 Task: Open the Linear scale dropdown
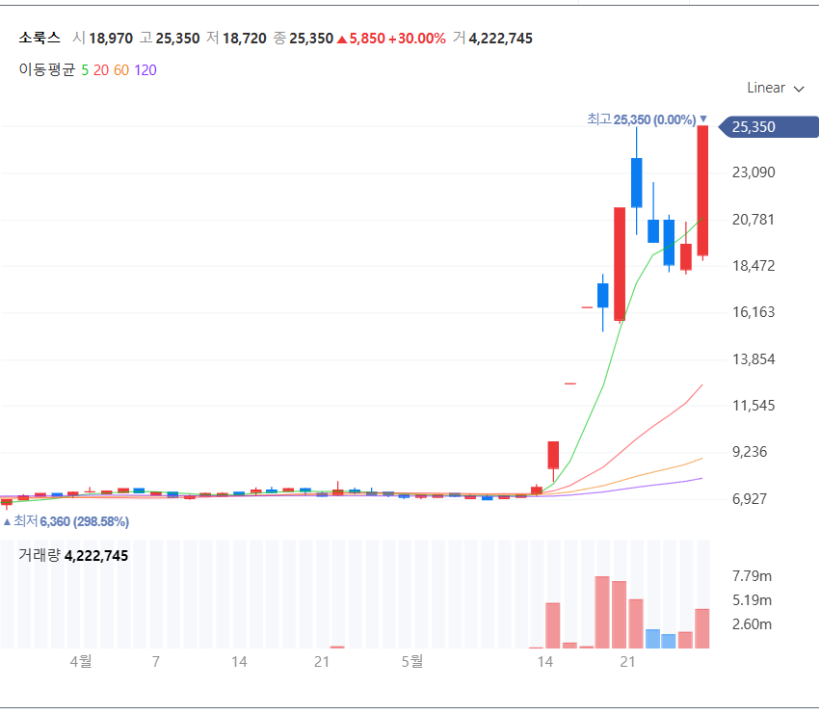tap(775, 88)
